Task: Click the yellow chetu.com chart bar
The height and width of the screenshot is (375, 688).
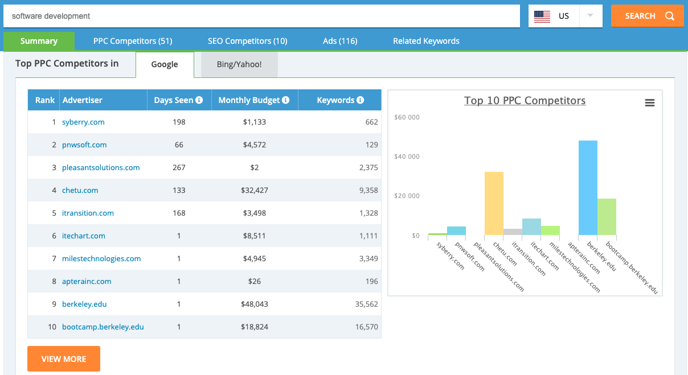Action: [494, 203]
